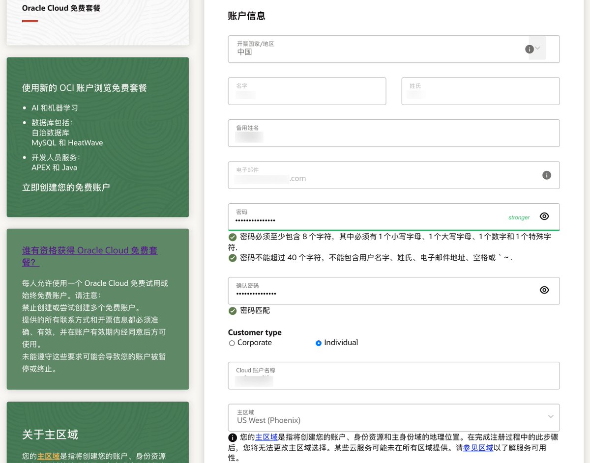Open the 参见区域 link

pos(478,448)
